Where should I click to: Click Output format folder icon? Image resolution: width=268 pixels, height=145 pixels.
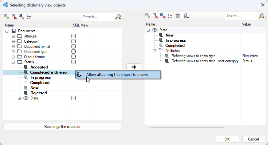click(x=20, y=57)
